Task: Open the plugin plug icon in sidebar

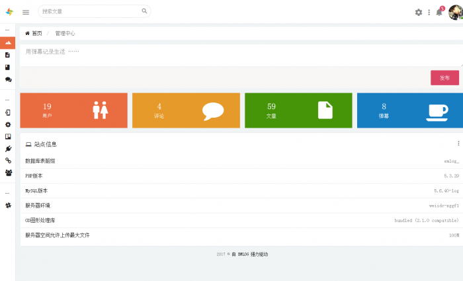Action: point(8,149)
